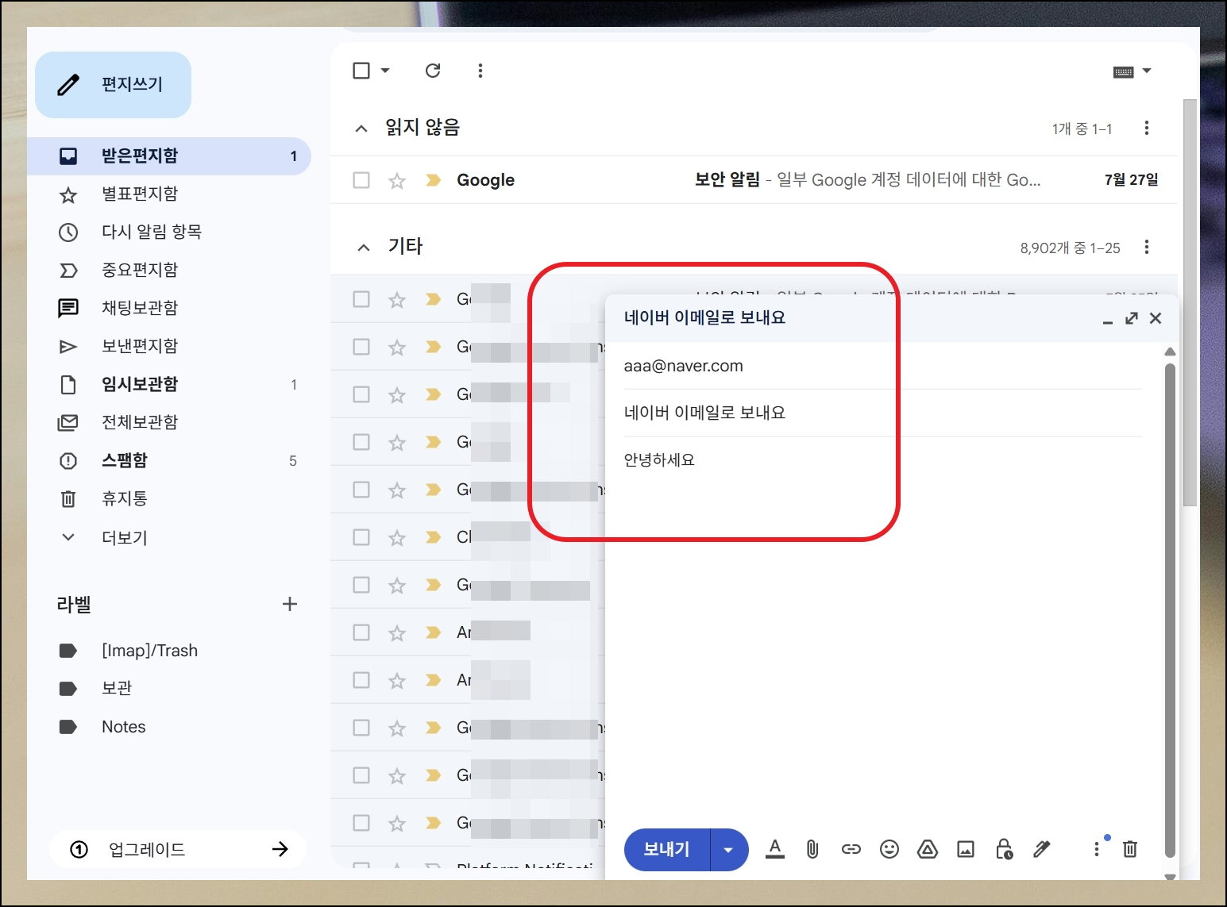Open compose more options three-dot menu
The height and width of the screenshot is (907, 1227).
1097,849
